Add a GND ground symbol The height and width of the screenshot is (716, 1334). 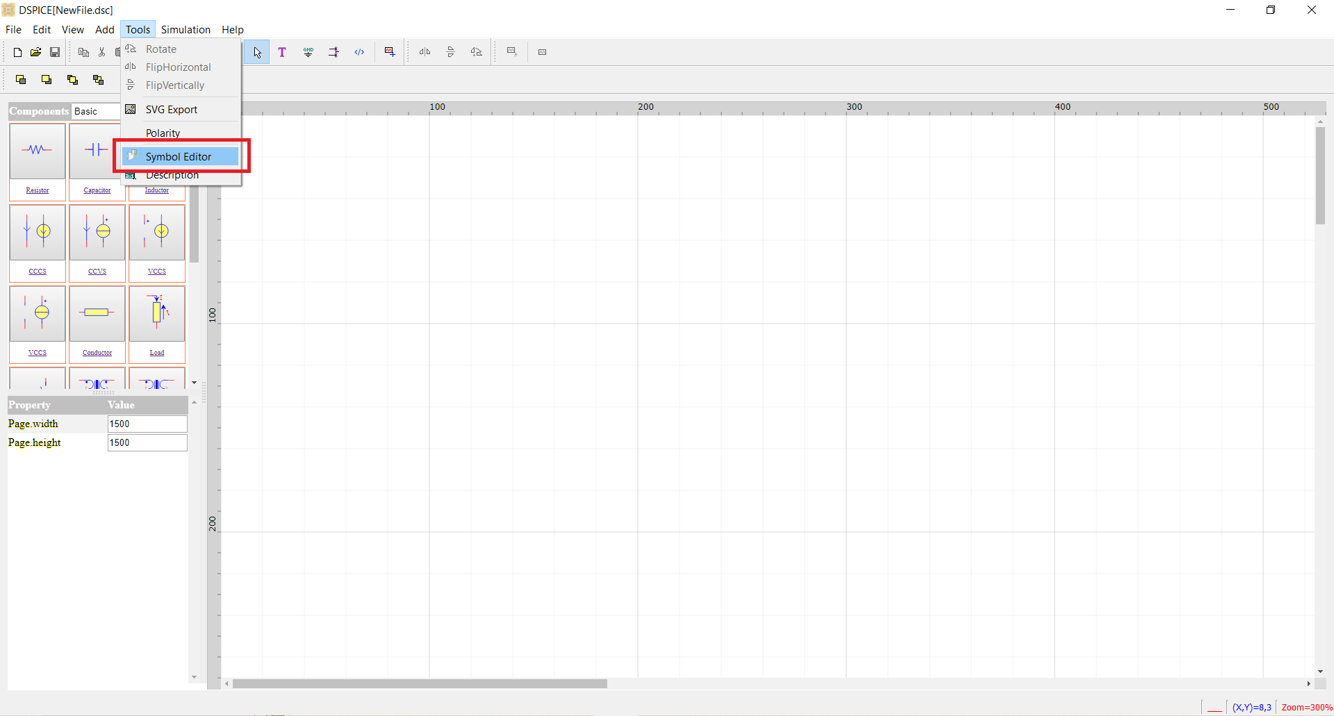pyautogui.click(x=308, y=52)
